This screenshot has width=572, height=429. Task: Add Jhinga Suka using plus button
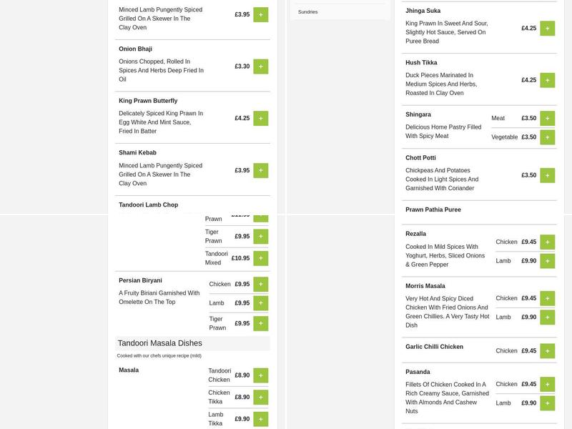(547, 29)
